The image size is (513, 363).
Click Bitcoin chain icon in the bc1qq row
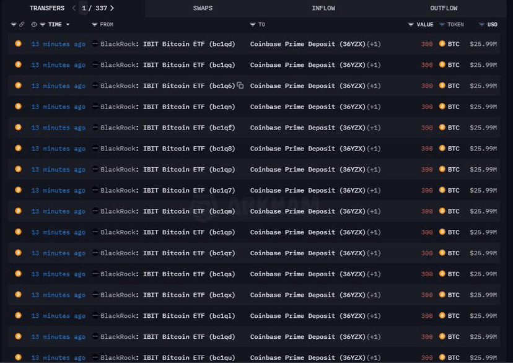coord(19,64)
